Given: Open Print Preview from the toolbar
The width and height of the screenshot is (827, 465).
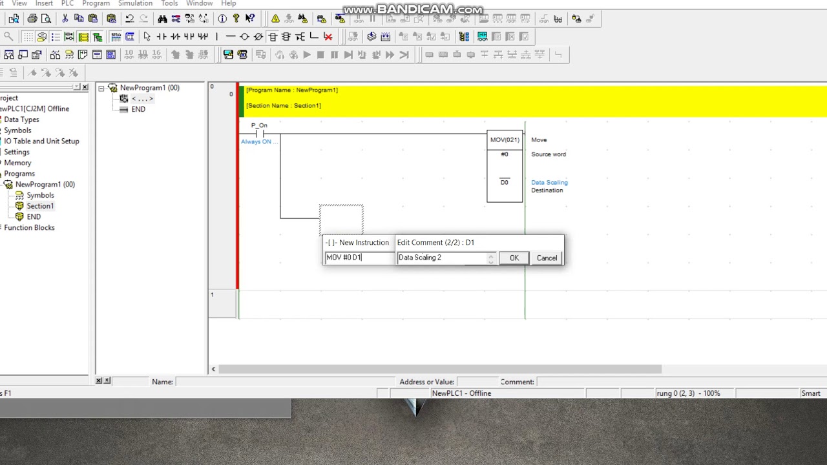Looking at the screenshot, I should pyautogui.click(x=46, y=19).
